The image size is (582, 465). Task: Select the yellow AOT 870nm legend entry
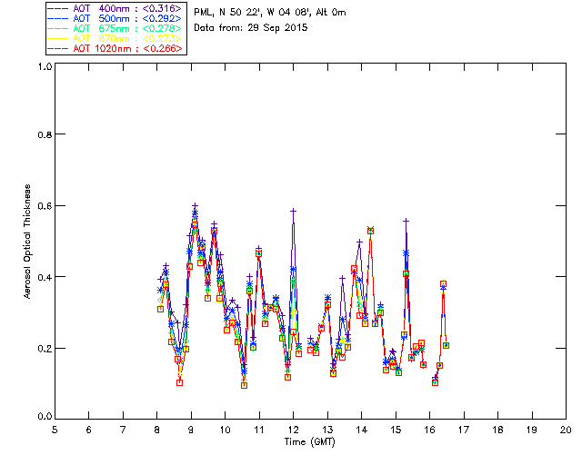133,38
